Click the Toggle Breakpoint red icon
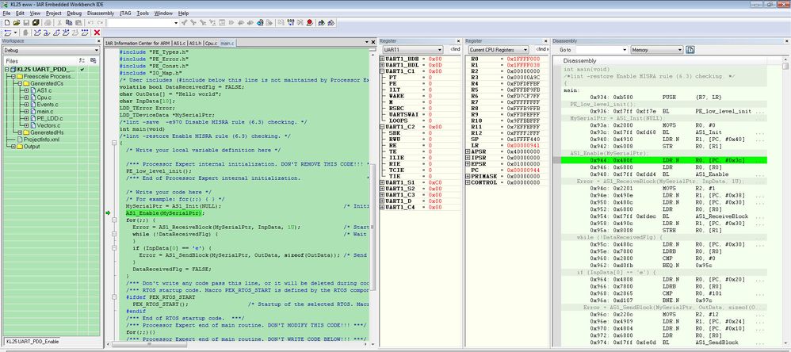 click(310, 23)
